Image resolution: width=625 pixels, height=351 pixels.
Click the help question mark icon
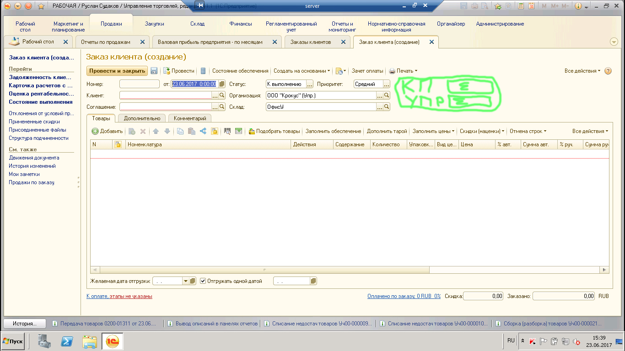[x=608, y=71]
